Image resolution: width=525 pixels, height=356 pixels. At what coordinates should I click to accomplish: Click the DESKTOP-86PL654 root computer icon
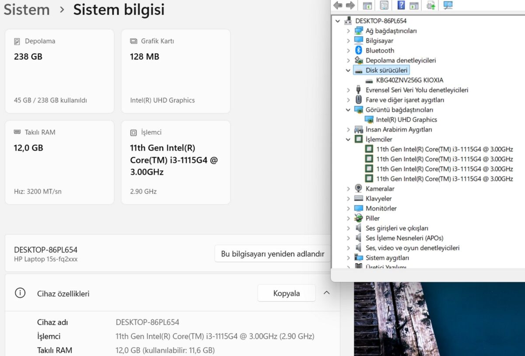pos(348,21)
